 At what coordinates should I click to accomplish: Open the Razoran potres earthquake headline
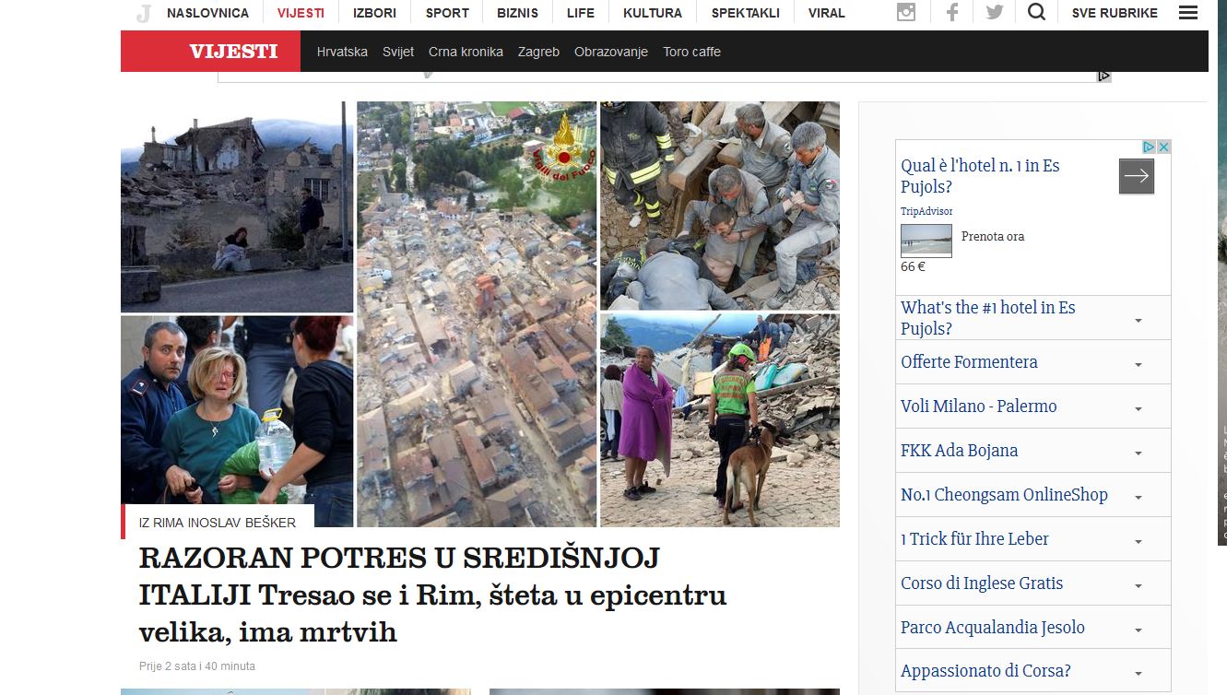click(x=433, y=595)
